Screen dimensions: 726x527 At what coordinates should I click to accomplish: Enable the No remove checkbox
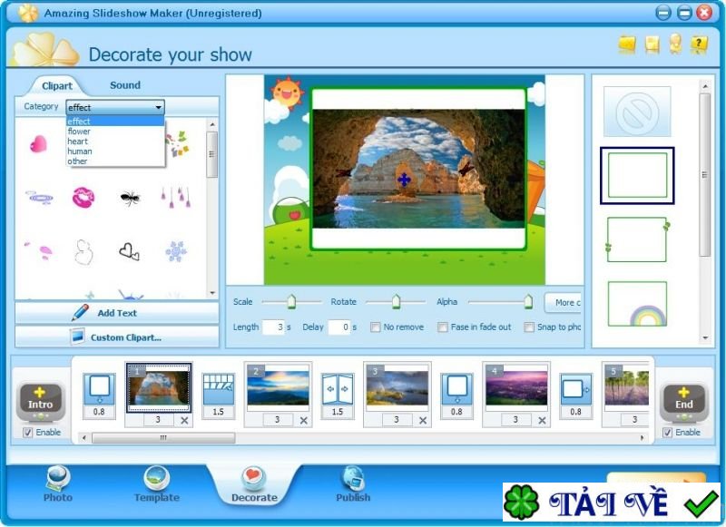(x=375, y=327)
